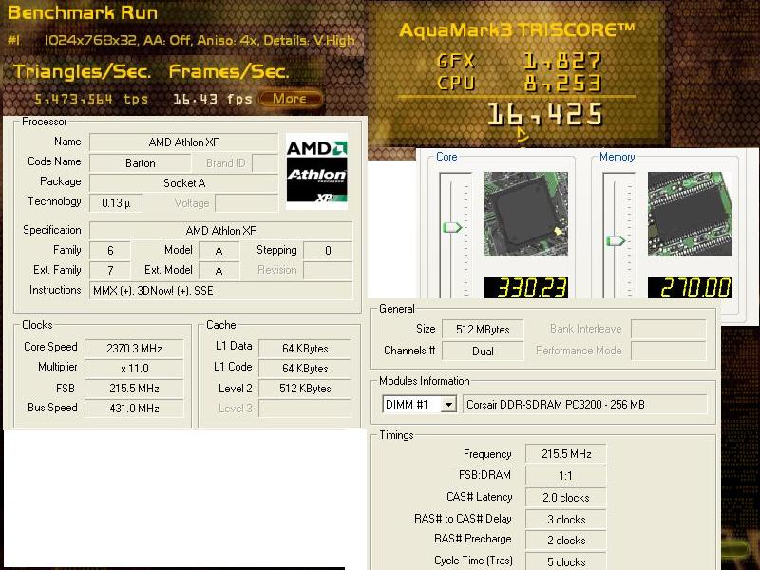Click the GFX score 1,827
This screenshot has width=760, height=570.
(561, 62)
